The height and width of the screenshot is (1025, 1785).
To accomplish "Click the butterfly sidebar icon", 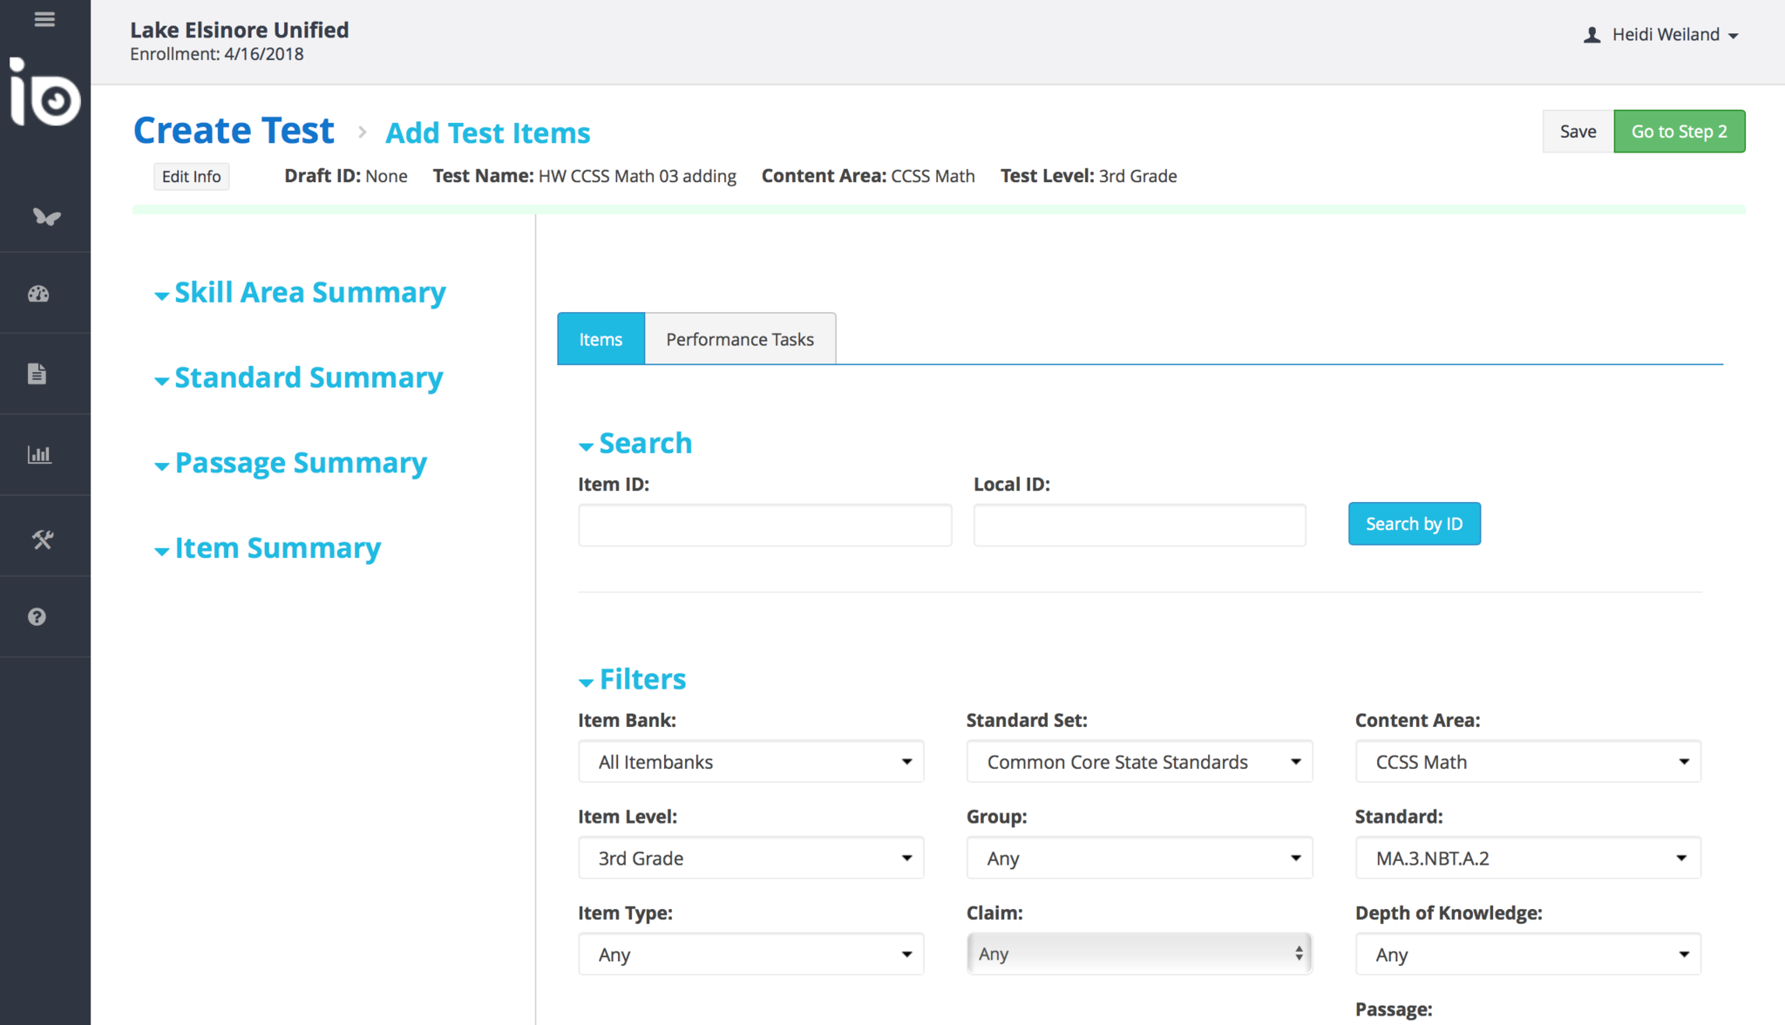I will coord(45,216).
